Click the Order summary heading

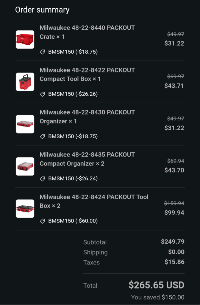pos(42,10)
